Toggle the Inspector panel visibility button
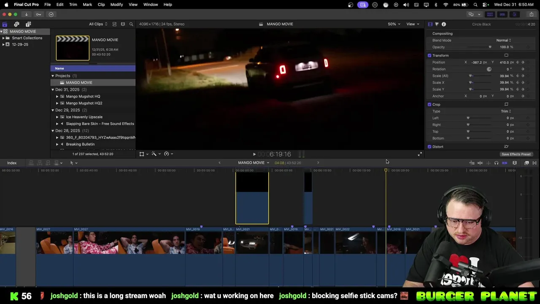 click(514, 14)
